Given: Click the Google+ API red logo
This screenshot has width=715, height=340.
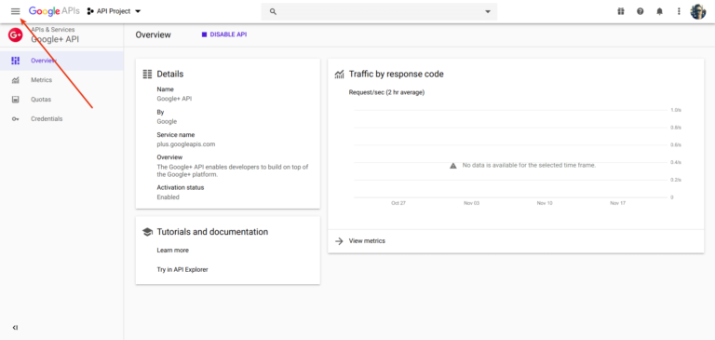Looking at the screenshot, I should coord(16,34).
